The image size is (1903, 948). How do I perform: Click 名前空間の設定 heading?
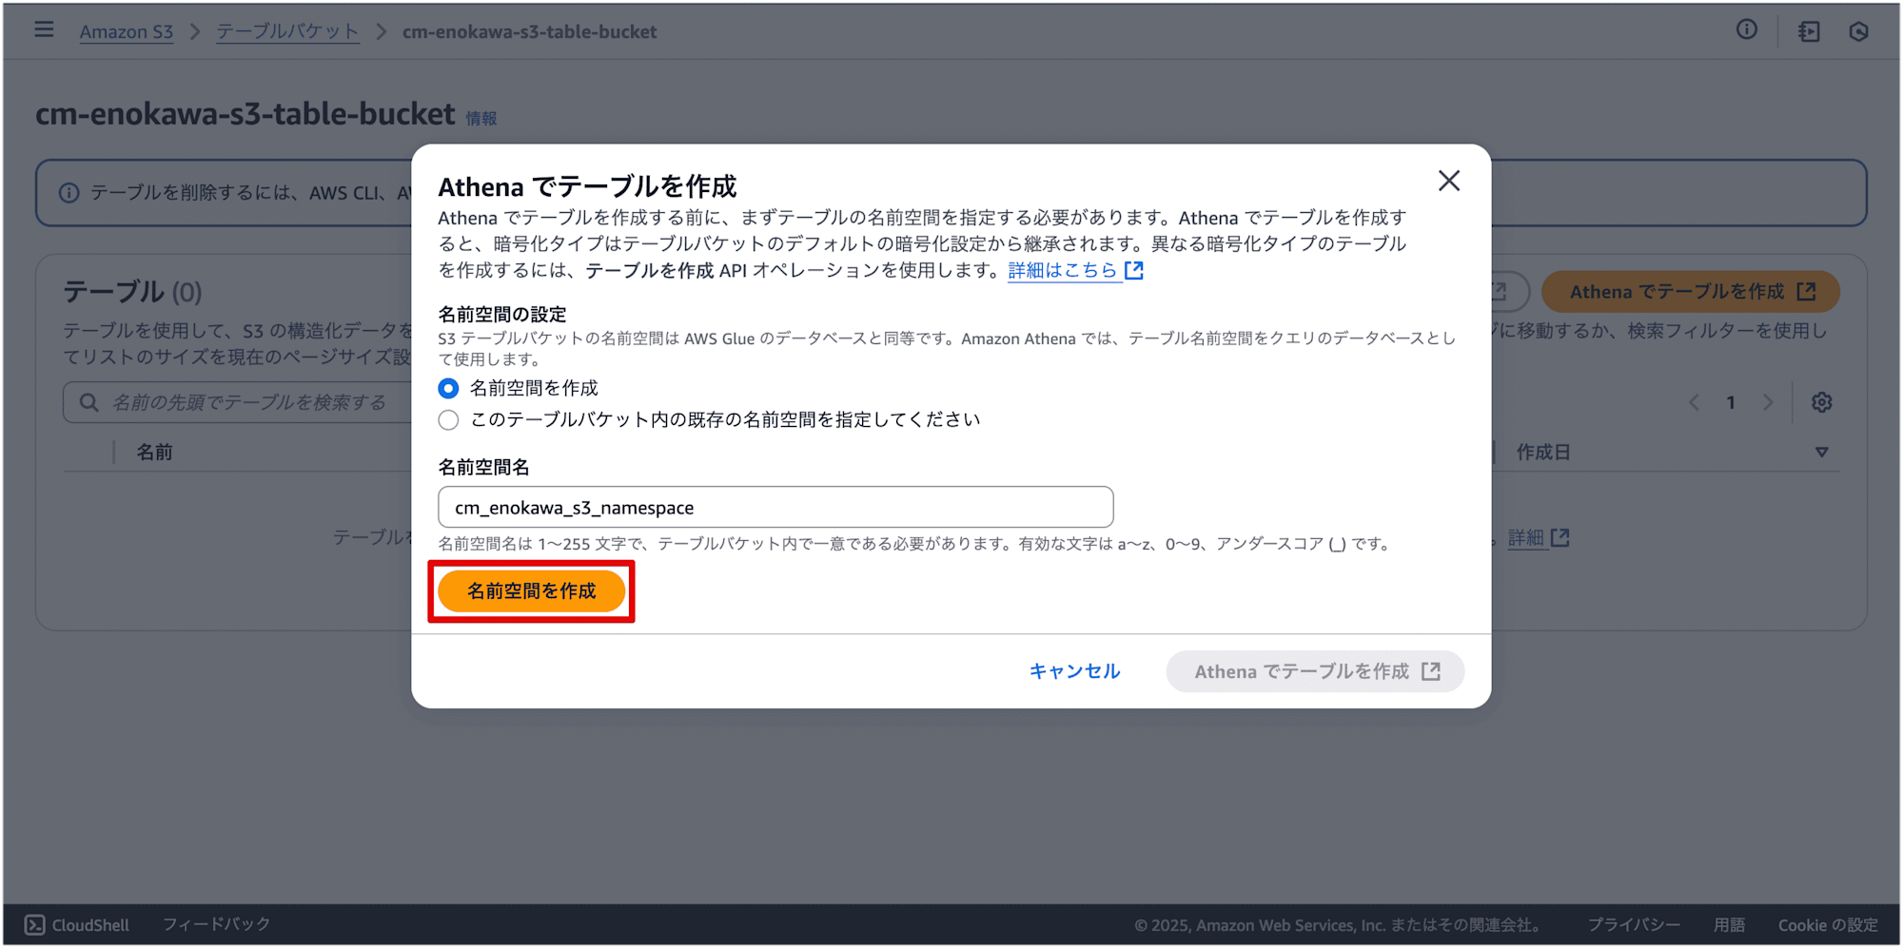point(502,315)
